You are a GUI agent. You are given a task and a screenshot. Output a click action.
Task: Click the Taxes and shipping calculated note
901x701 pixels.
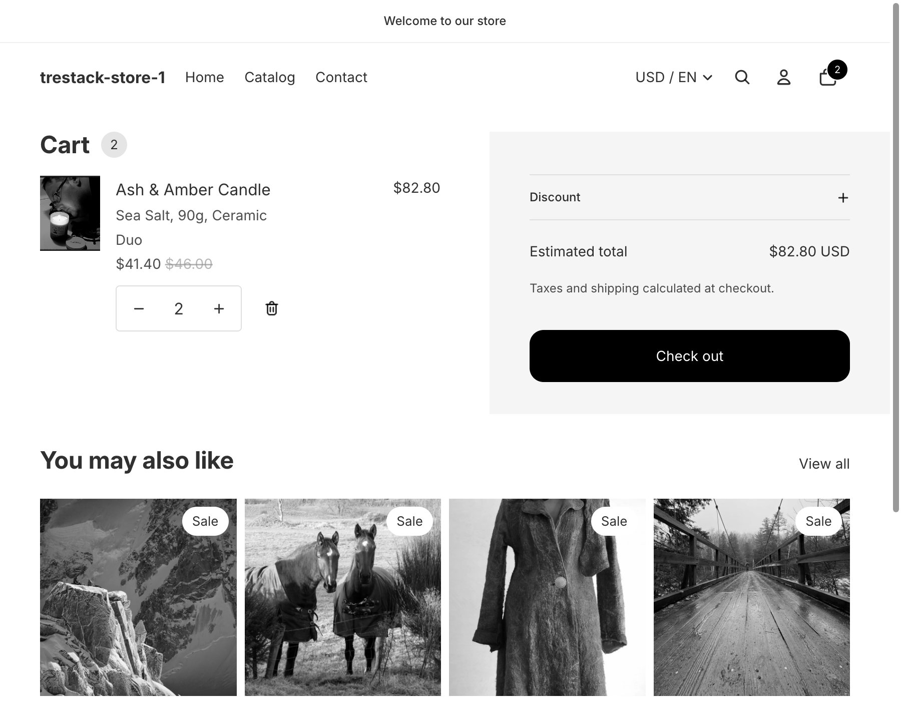click(x=651, y=288)
